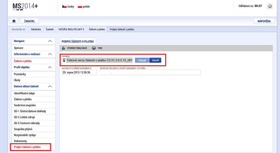
Task: Click the Otevřít button
Action: 155,60
